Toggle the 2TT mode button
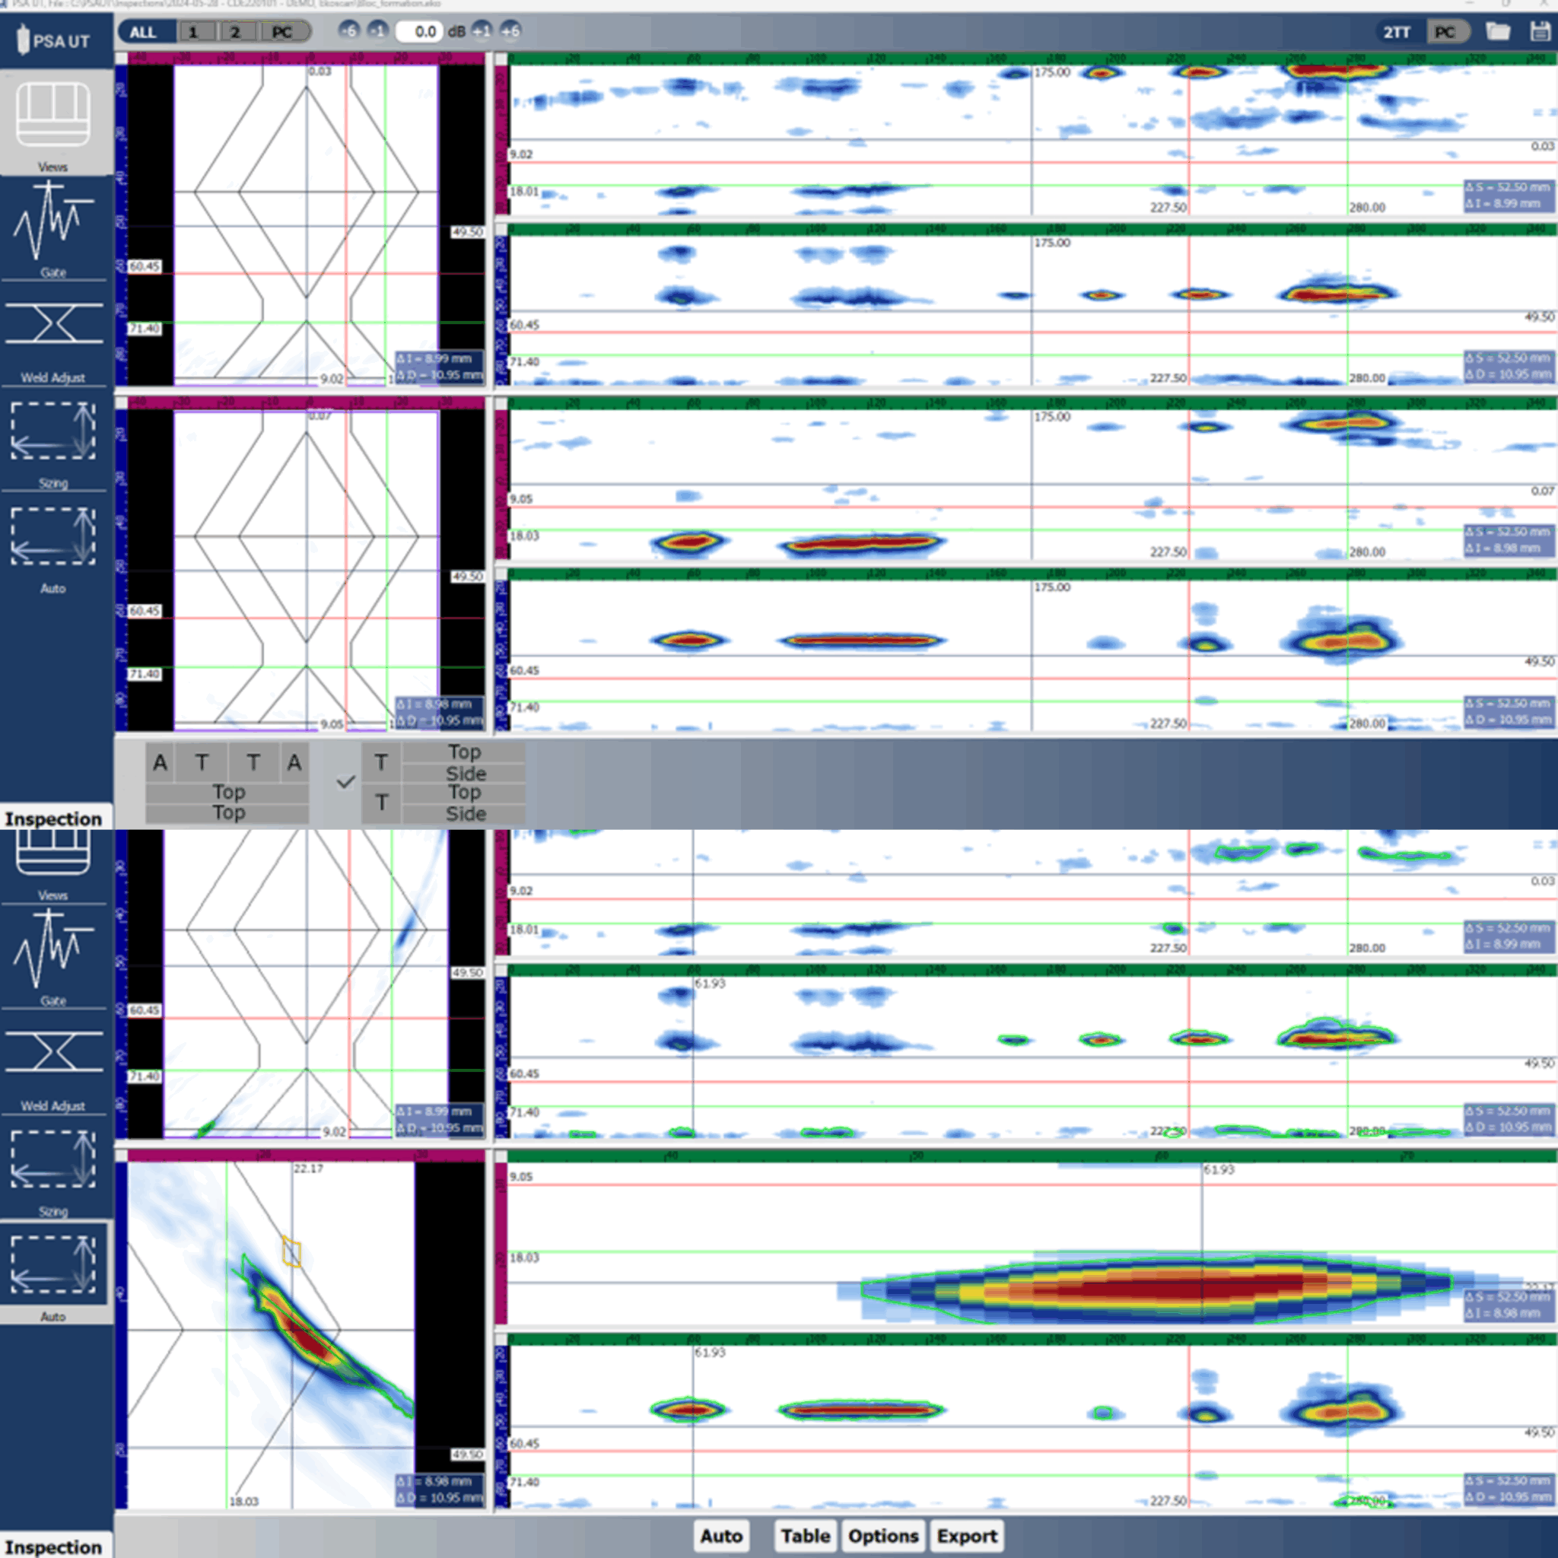This screenshot has height=1558, width=1558. pyautogui.click(x=1397, y=32)
